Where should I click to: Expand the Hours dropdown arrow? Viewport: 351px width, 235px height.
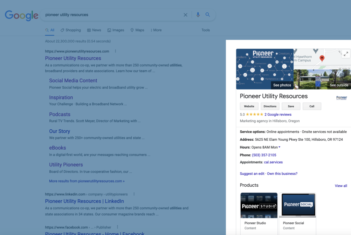point(279,147)
